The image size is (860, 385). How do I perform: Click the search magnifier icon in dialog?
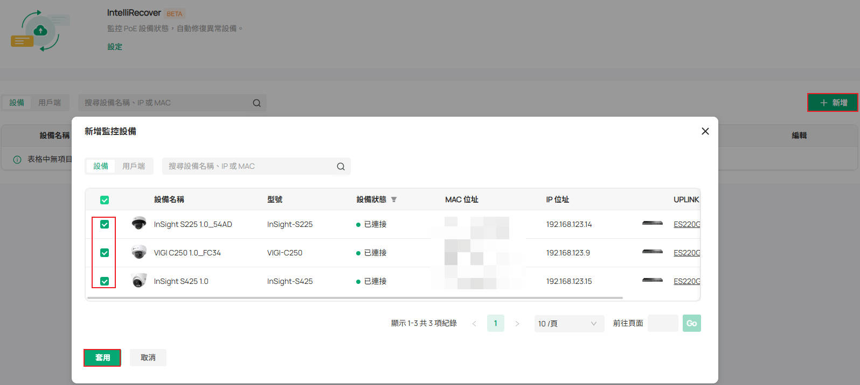341,167
